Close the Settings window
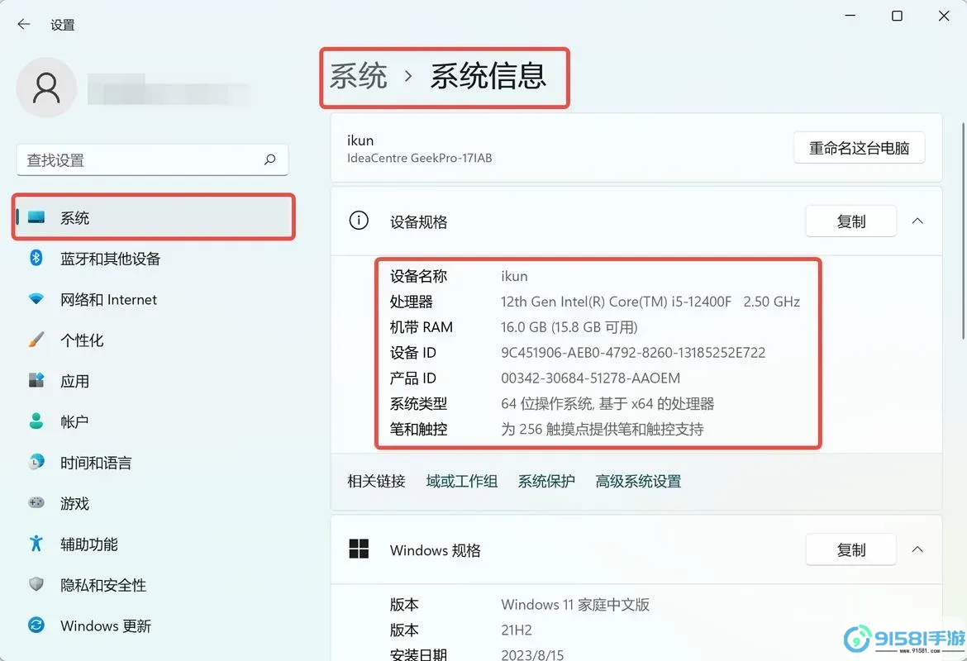Screen dimensions: 967x661 944,16
